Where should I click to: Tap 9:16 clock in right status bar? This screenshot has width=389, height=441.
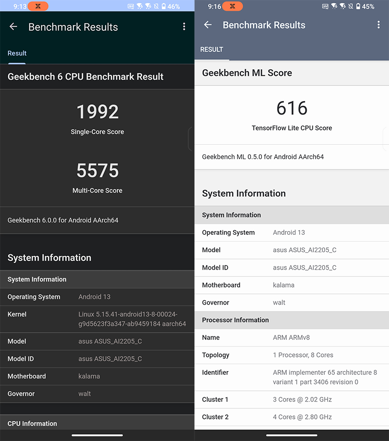click(214, 6)
